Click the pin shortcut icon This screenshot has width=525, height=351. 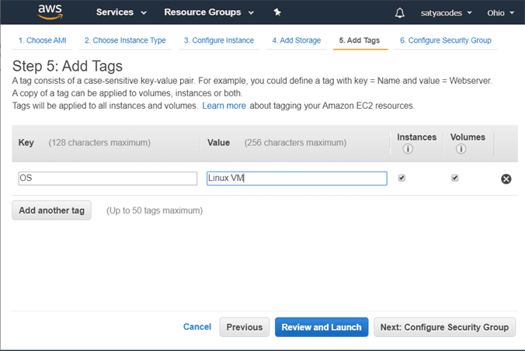(x=278, y=13)
